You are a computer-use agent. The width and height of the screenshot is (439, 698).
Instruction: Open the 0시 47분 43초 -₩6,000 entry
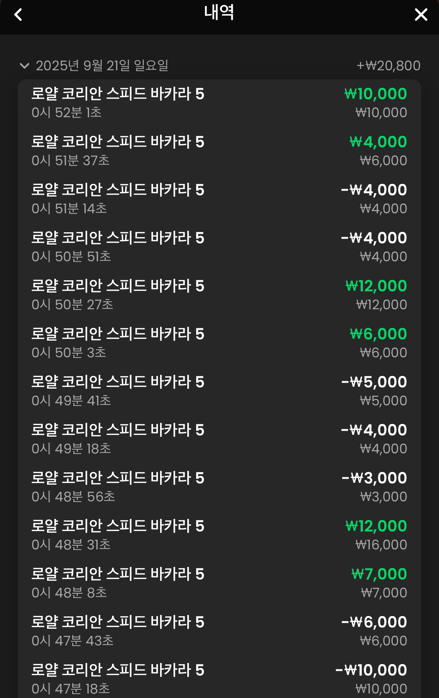tap(219, 631)
